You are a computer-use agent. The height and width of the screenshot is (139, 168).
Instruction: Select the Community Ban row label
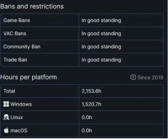[22, 47]
